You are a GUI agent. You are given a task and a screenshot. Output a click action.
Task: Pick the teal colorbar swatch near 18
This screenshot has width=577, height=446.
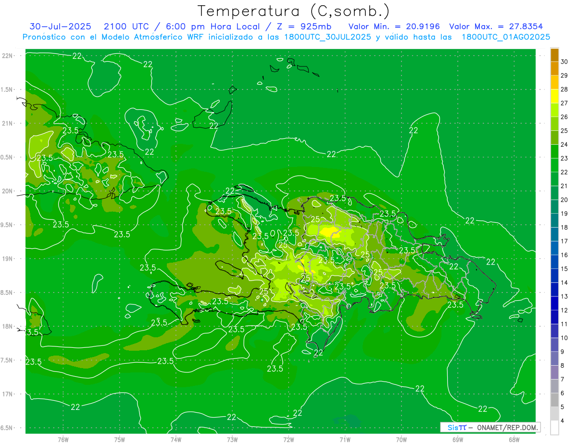(x=554, y=220)
